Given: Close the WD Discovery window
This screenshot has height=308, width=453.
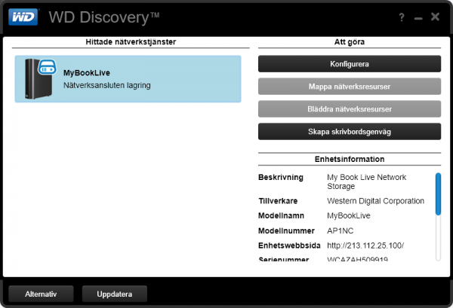Looking at the screenshot, I should pos(436,16).
